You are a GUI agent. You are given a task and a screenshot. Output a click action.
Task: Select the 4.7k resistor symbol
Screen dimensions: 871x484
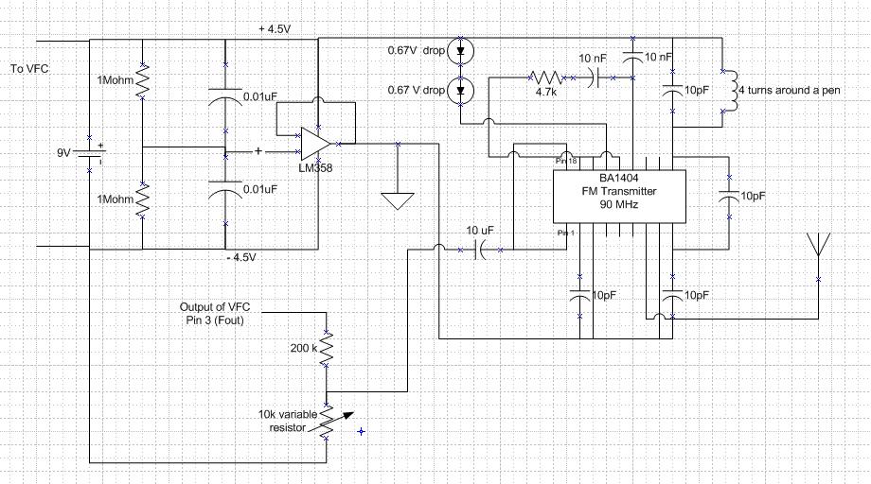click(546, 78)
